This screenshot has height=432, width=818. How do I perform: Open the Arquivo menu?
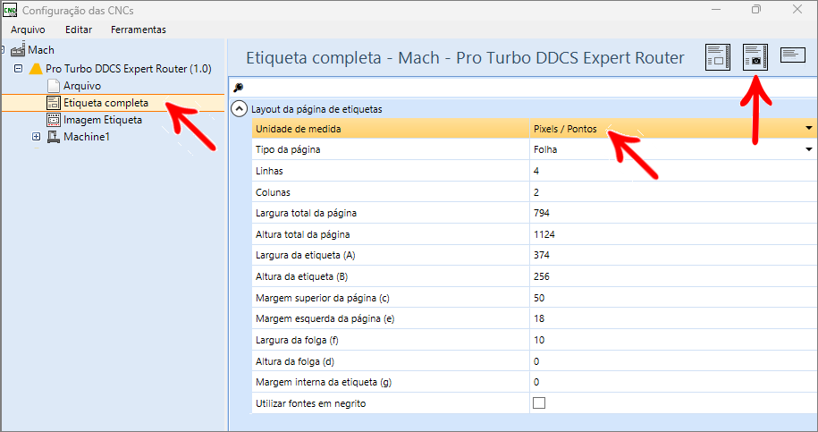(x=29, y=30)
